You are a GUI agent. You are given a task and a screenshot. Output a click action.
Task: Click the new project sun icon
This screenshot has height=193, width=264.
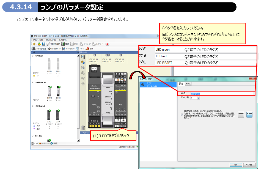click(x=34, y=44)
